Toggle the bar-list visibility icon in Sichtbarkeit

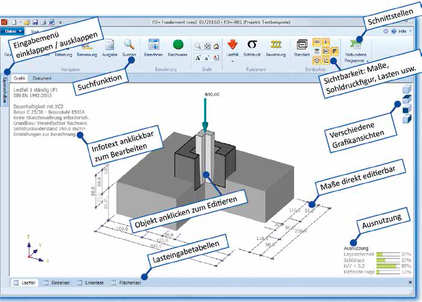pyautogui.click(x=334, y=51)
